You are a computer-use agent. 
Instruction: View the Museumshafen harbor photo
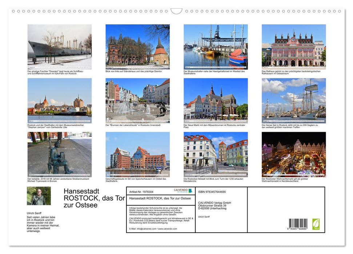click(x=215, y=46)
